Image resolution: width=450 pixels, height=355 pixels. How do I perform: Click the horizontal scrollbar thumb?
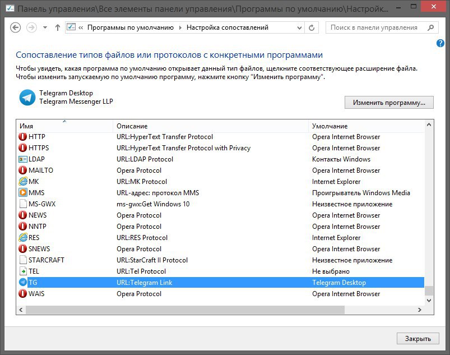tap(185, 310)
